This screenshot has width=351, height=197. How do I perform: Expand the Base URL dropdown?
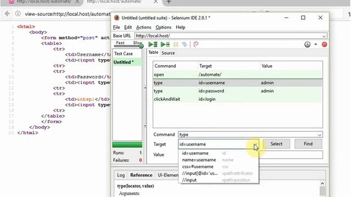click(324, 36)
